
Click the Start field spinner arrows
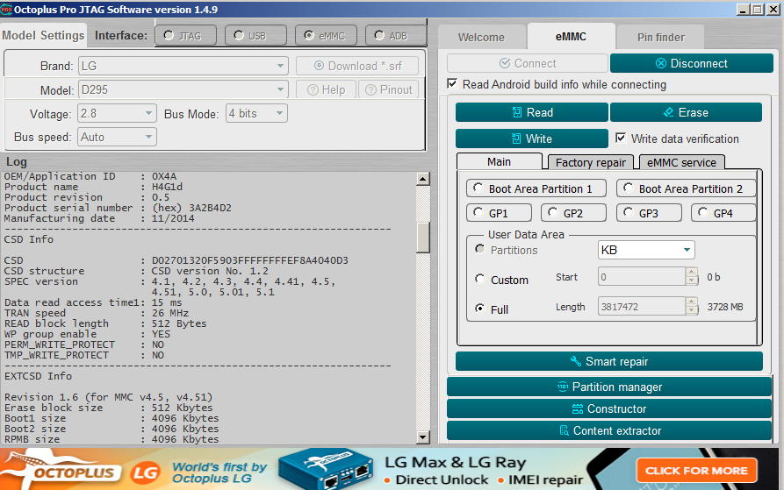tap(692, 276)
